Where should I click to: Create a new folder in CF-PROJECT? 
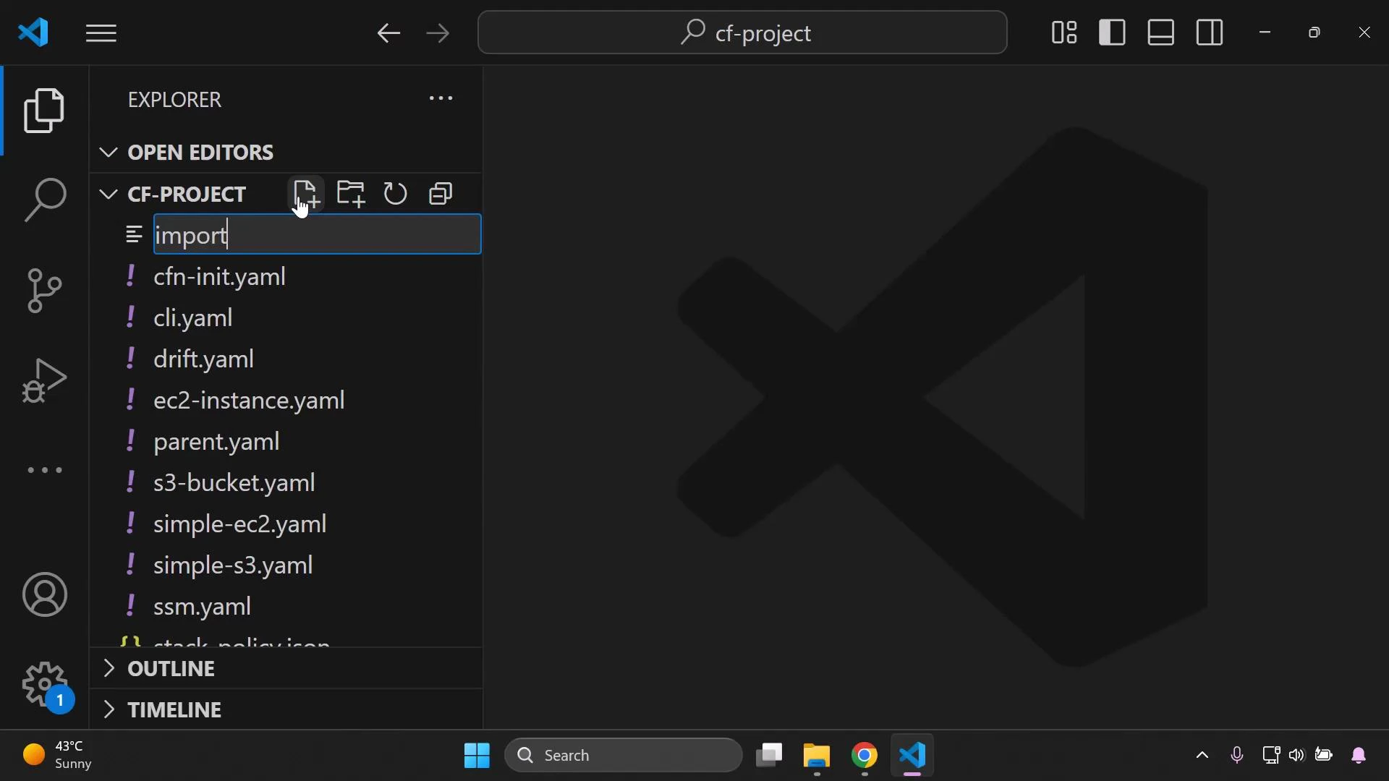pyautogui.click(x=351, y=193)
